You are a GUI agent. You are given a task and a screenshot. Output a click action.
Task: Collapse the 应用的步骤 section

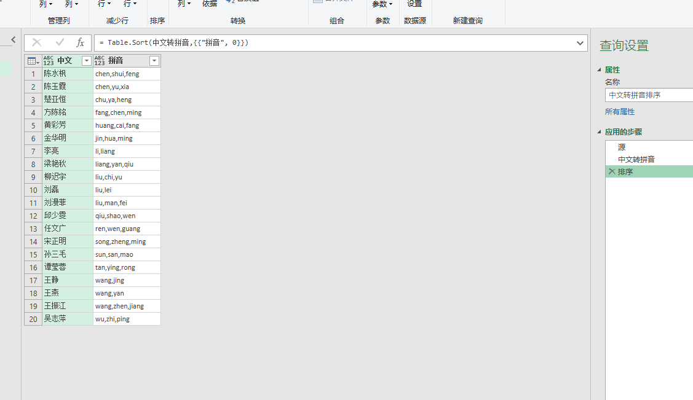[600, 131]
